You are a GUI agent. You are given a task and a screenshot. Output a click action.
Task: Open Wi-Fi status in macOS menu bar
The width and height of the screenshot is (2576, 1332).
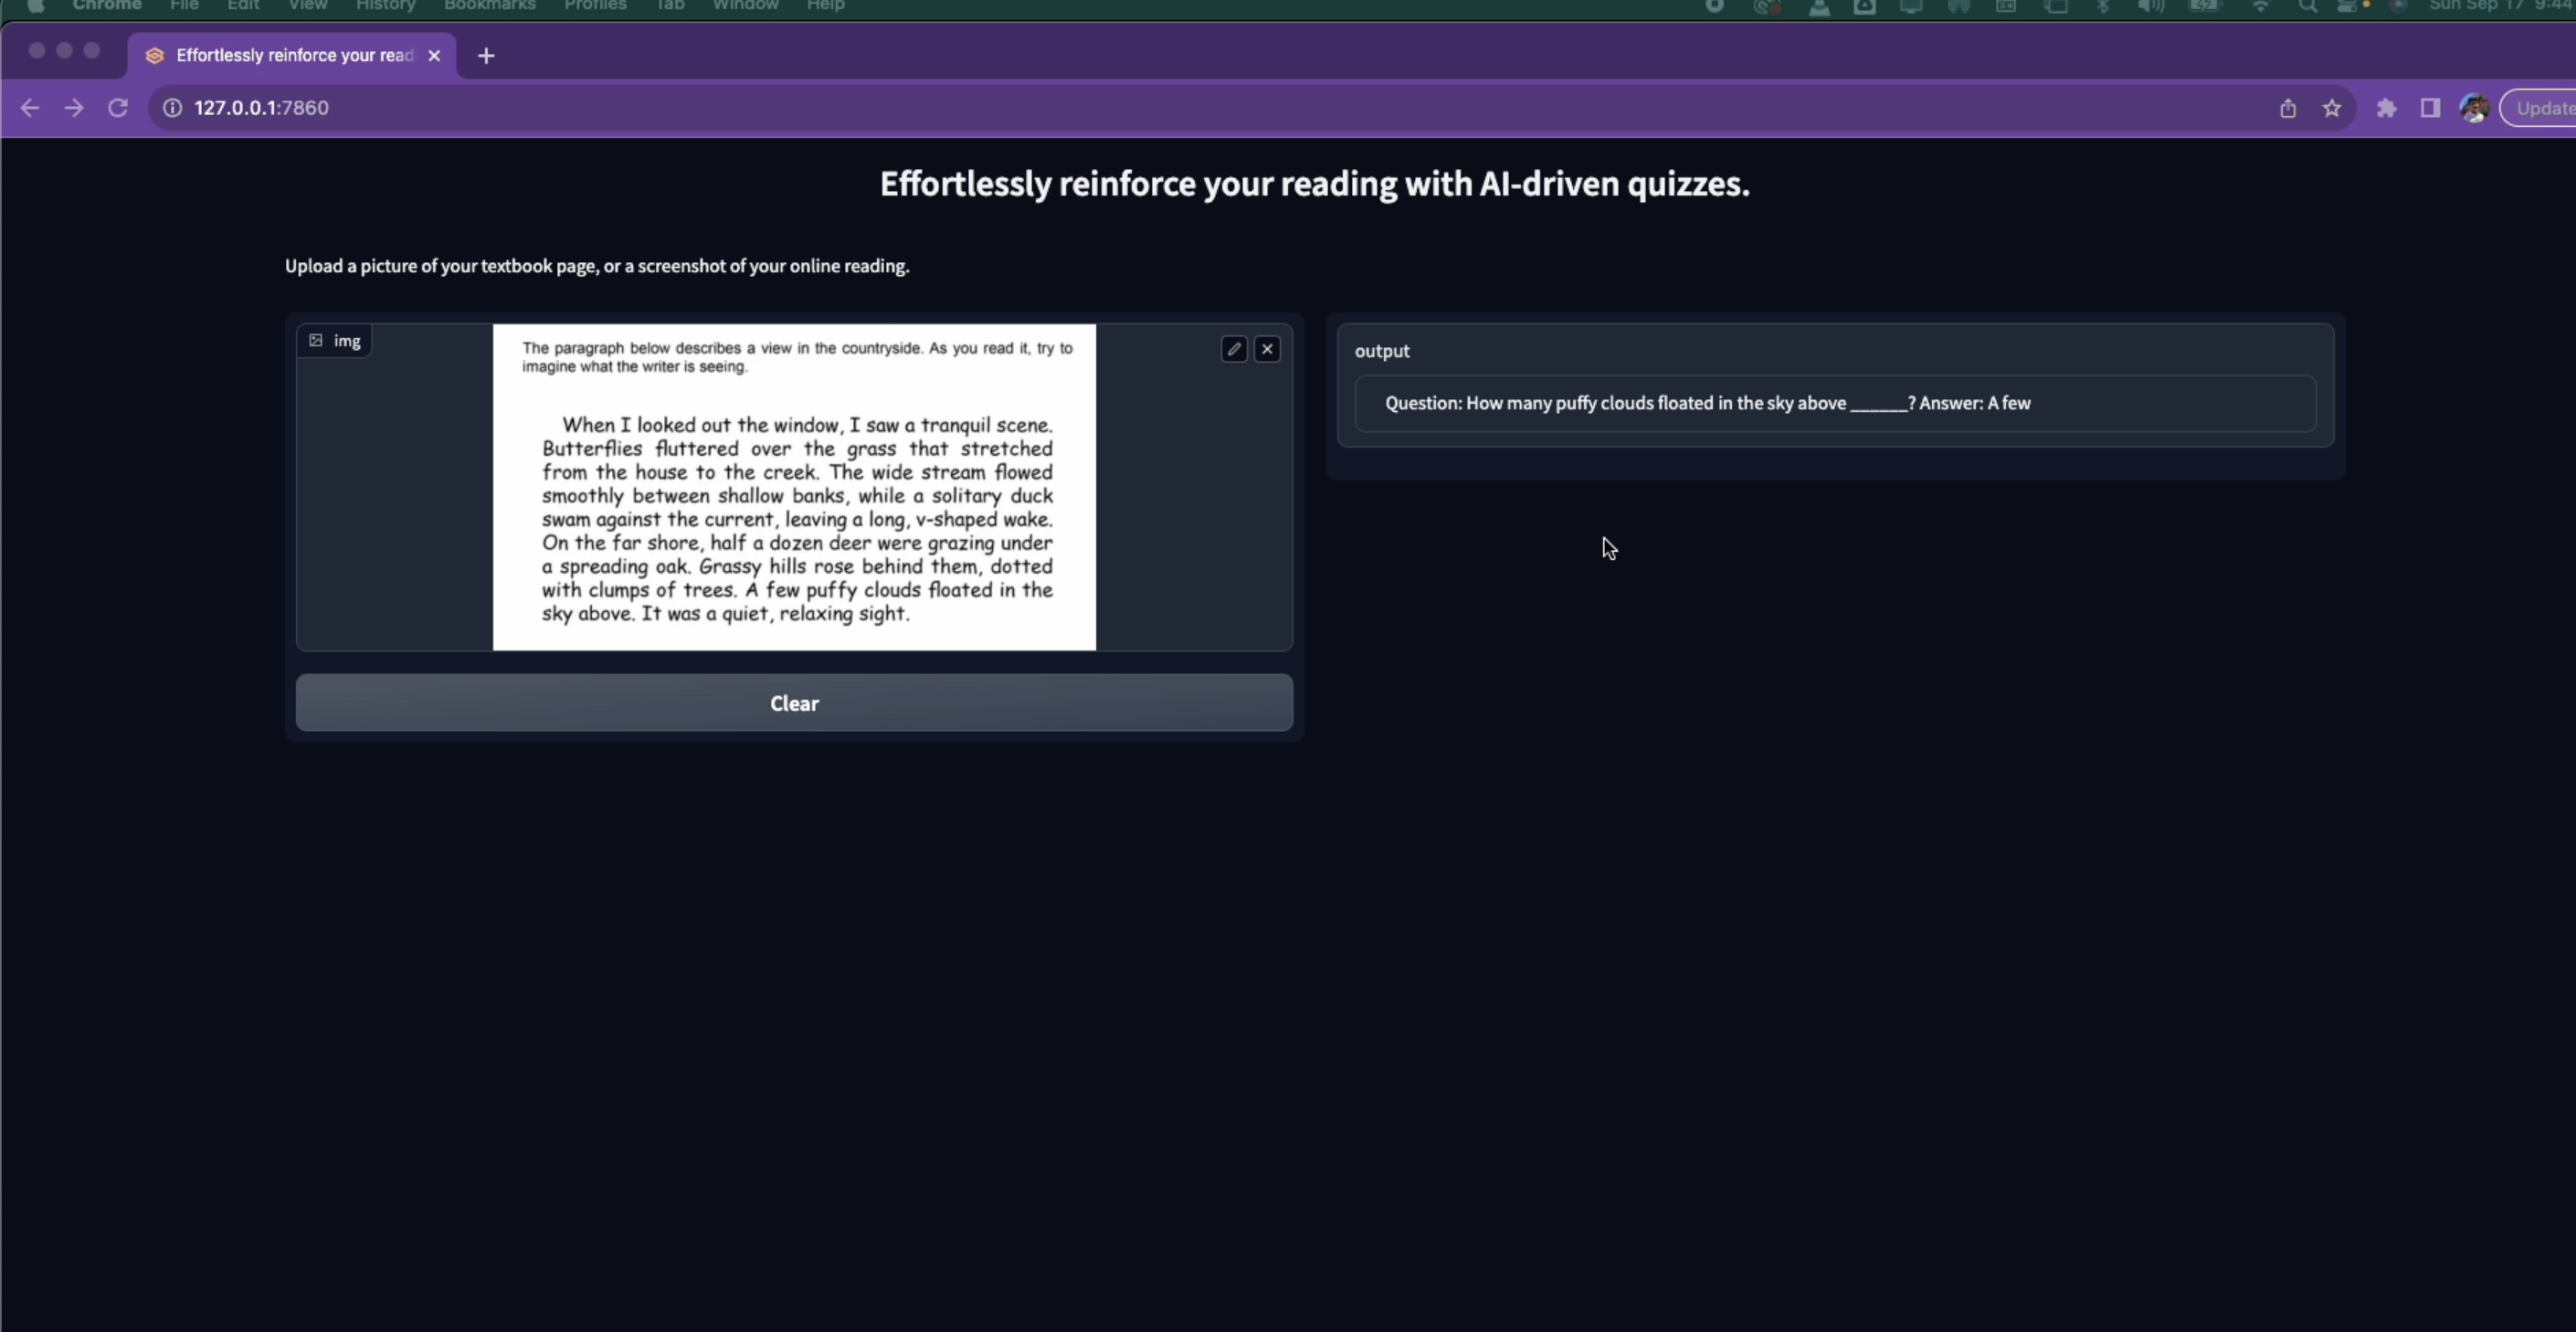click(2260, 6)
